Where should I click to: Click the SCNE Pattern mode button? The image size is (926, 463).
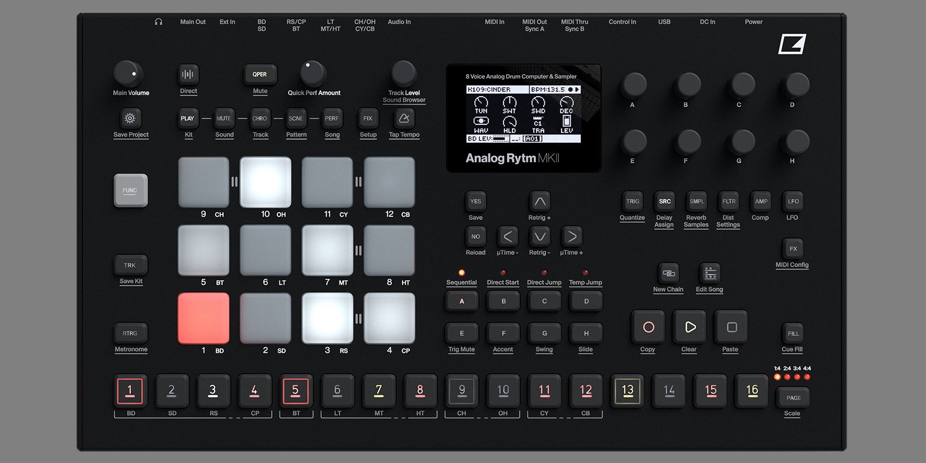tap(296, 119)
